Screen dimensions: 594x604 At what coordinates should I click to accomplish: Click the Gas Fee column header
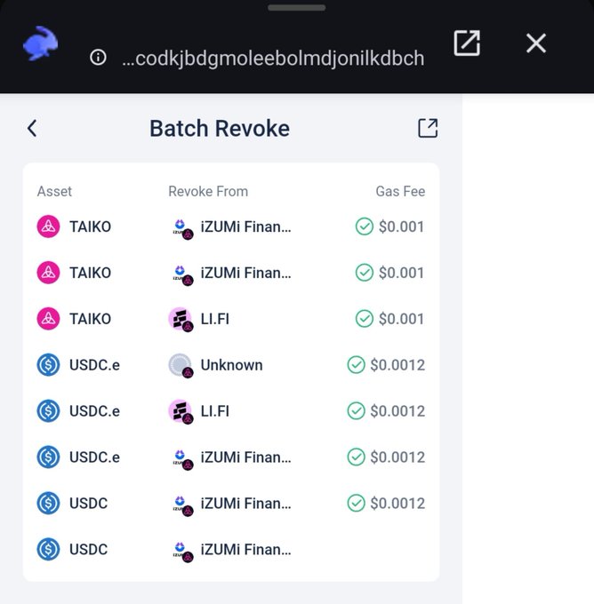tap(400, 191)
